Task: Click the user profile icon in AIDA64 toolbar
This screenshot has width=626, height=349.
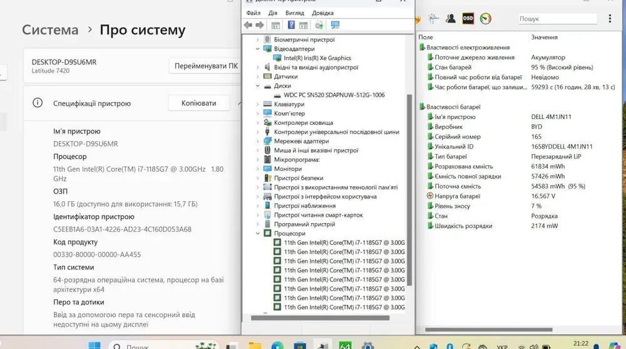Action: (451, 19)
